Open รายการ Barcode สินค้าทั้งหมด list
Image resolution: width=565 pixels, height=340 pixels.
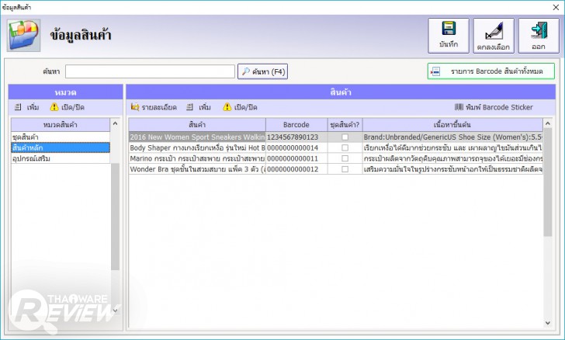pos(490,71)
